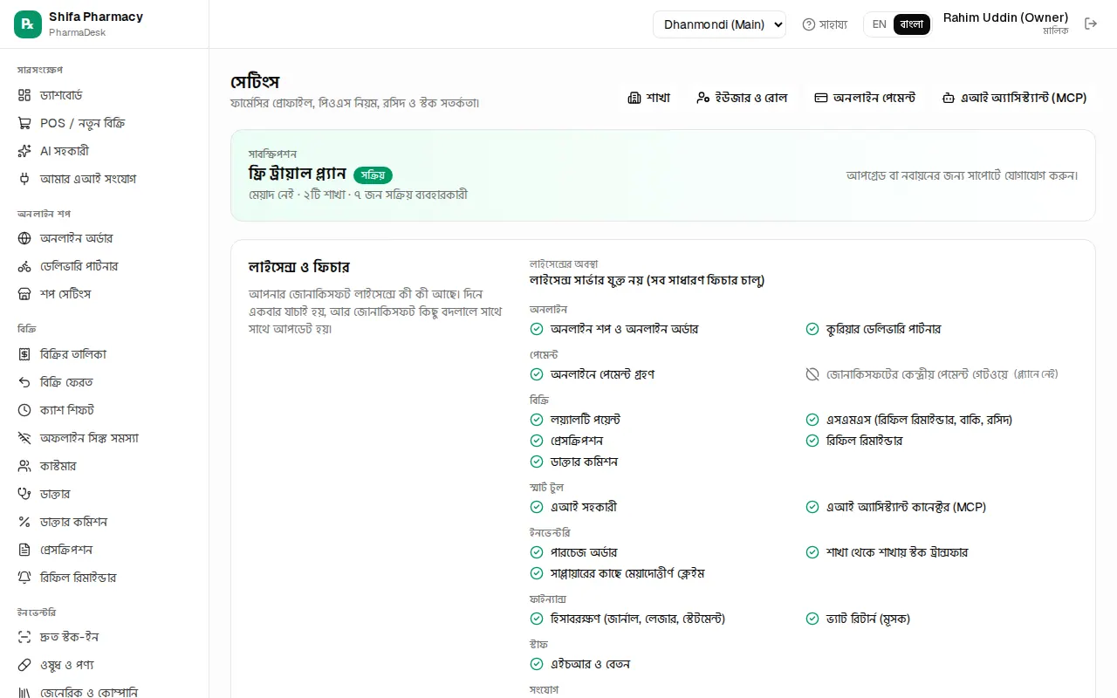Viewport: 1117px width, 698px height.
Task: Click এআই অ্যাসিস্ট্যান্ট কানেক্টর (MCP) feature
Action: point(895,507)
